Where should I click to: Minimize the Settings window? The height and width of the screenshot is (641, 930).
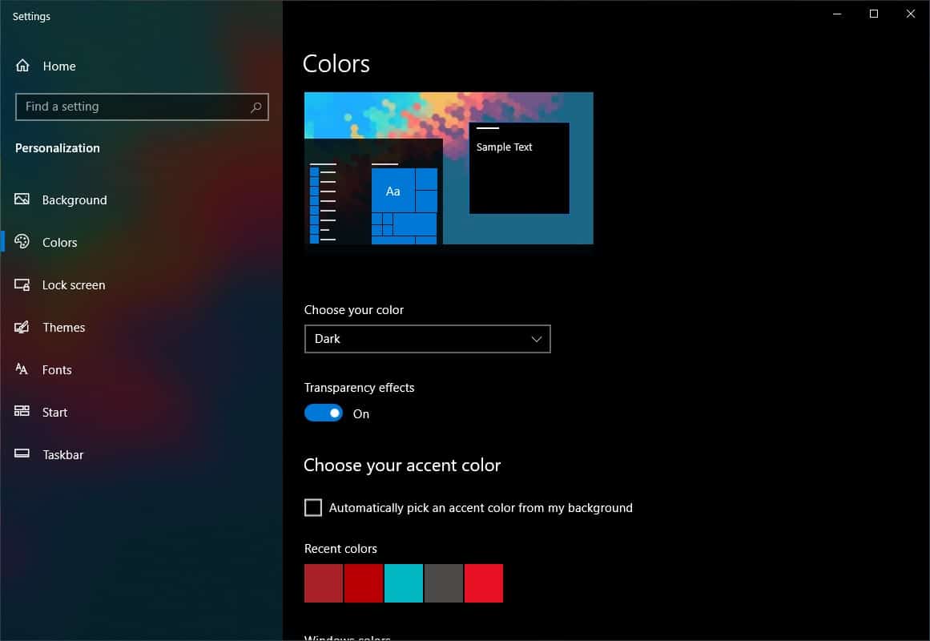pyautogui.click(x=837, y=14)
